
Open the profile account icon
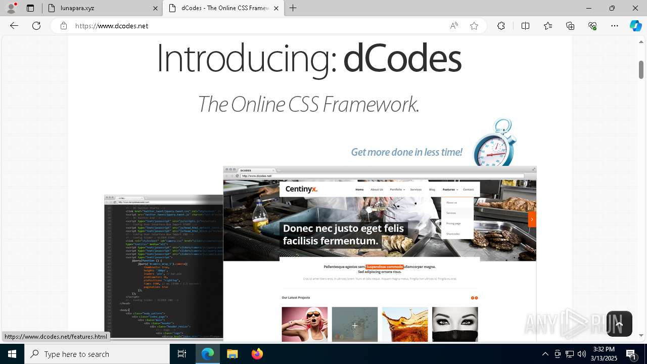coord(11,8)
